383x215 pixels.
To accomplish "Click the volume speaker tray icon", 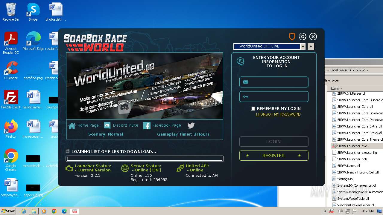I will click(340, 211).
